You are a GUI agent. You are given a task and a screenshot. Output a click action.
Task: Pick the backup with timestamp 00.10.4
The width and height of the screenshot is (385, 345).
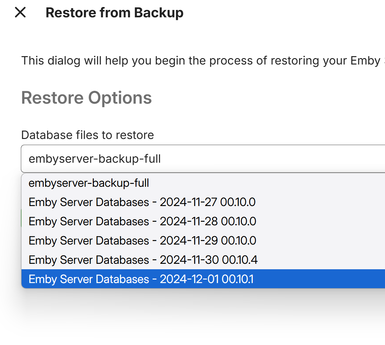click(x=143, y=260)
